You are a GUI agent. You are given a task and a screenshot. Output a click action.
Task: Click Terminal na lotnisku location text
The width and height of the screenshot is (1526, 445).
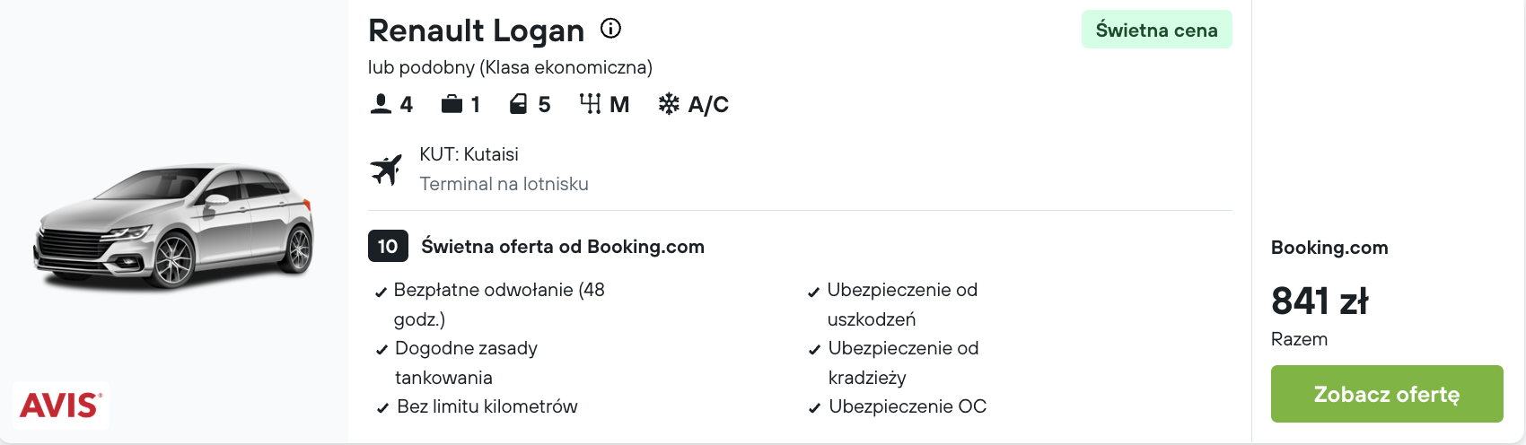point(504,184)
